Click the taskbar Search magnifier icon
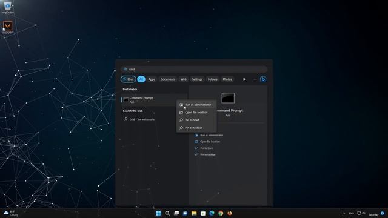 (x=167, y=213)
